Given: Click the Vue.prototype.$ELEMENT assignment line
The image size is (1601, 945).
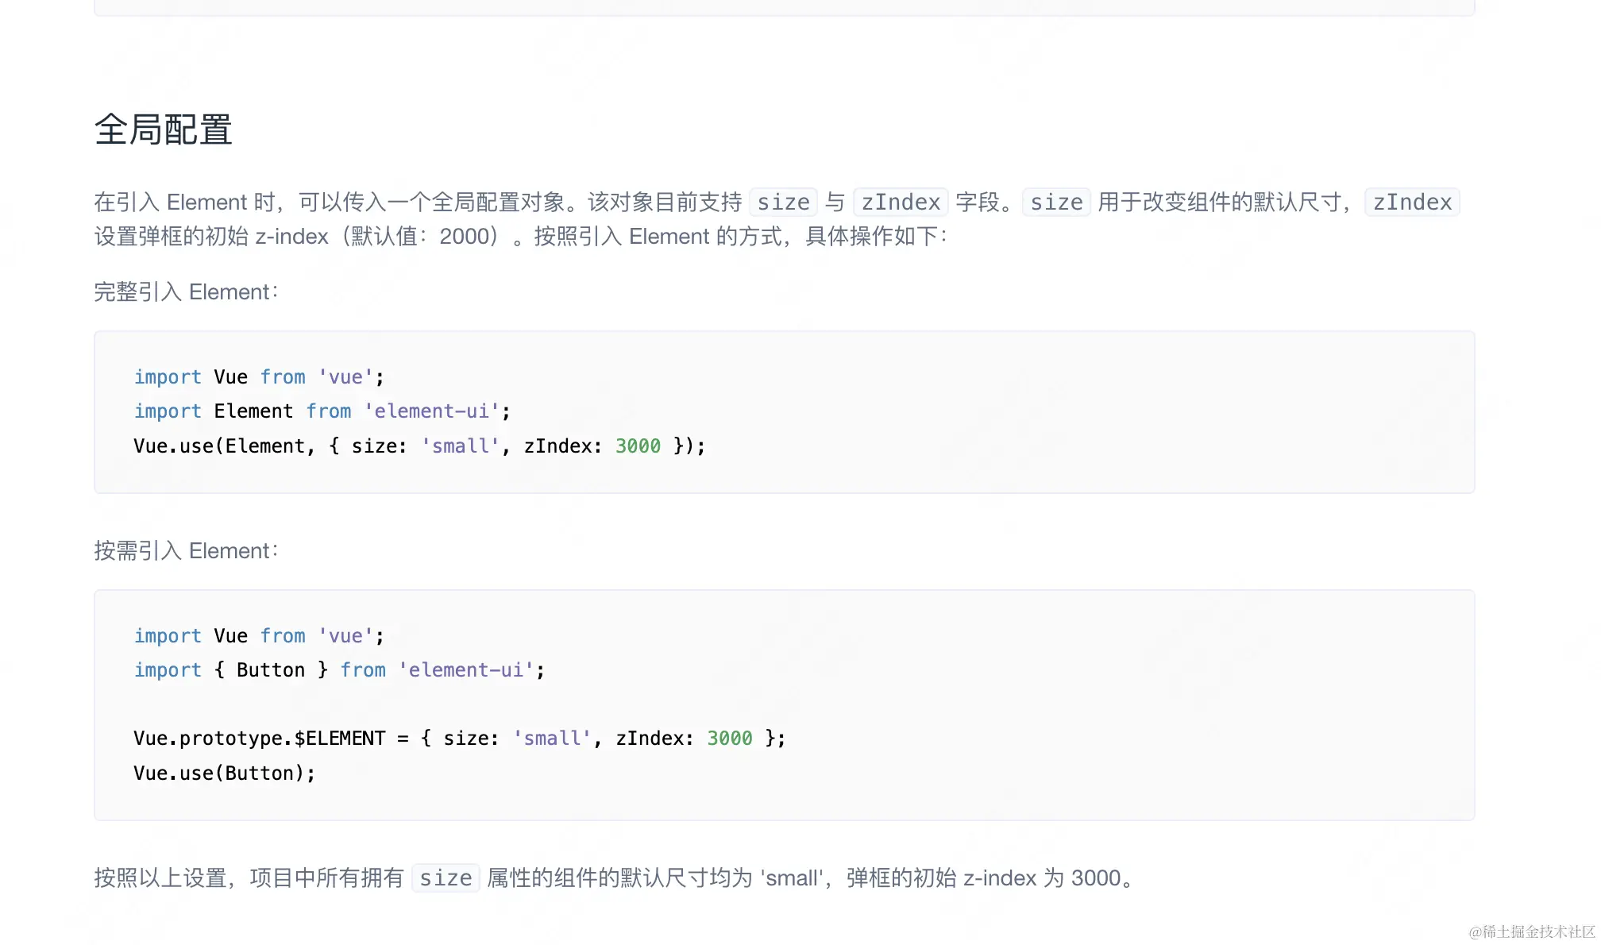Looking at the screenshot, I should click(459, 739).
